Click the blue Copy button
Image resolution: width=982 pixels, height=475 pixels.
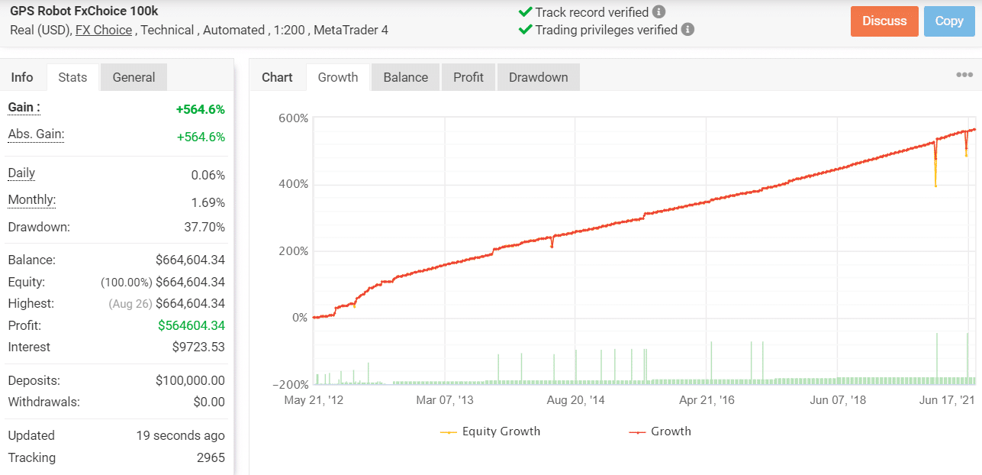pyautogui.click(x=949, y=21)
